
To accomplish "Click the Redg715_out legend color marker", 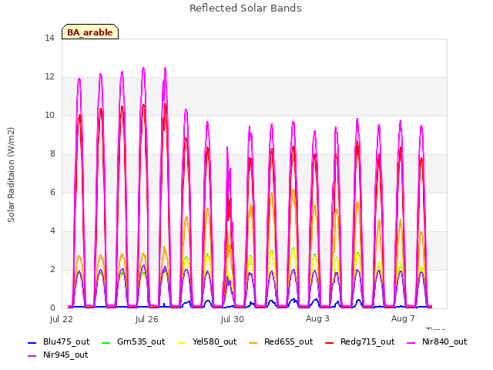I will (330, 342).
